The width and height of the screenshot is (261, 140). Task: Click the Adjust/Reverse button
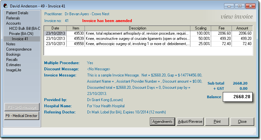190,122
